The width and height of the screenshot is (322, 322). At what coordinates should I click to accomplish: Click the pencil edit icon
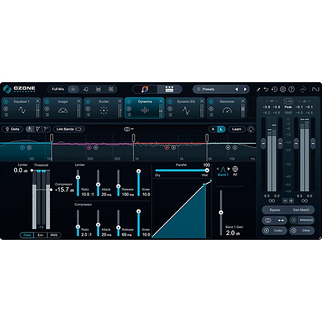259,89
